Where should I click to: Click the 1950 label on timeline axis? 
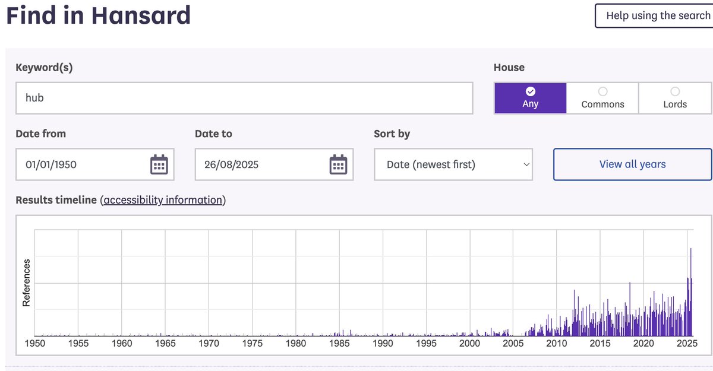(34, 344)
